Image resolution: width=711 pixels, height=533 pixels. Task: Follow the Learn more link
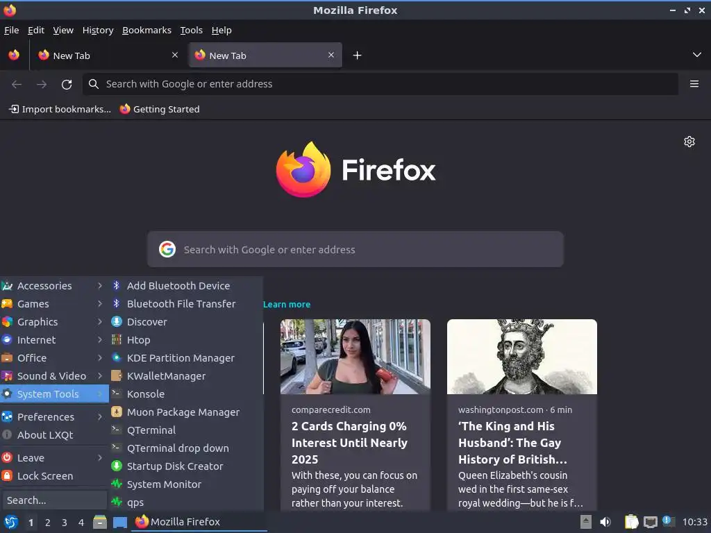pyautogui.click(x=287, y=305)
